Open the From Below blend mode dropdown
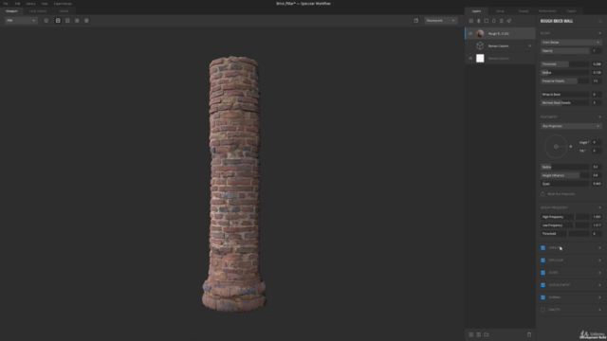 pyautogui.click(x=571, y=42)
